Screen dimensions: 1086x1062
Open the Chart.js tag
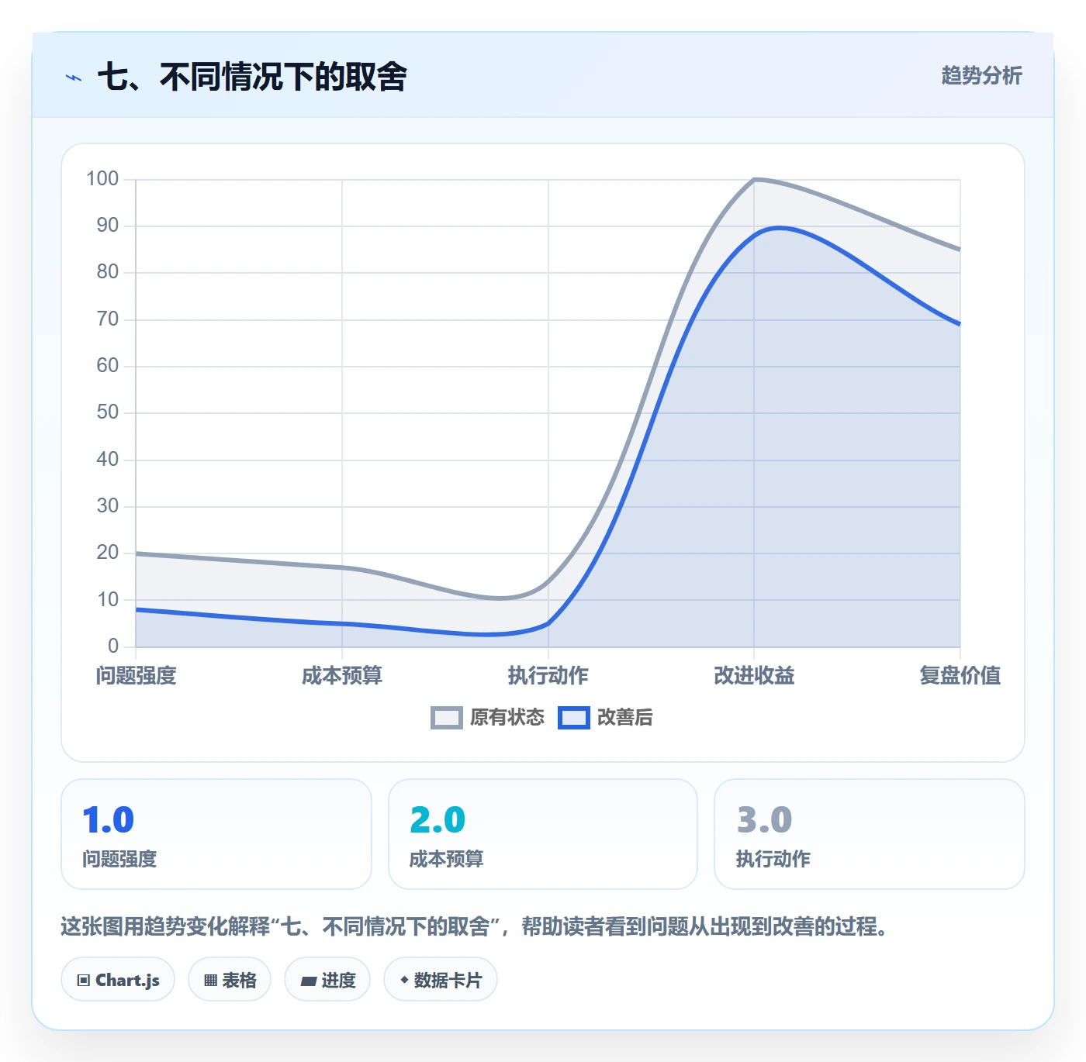pos(118,980)
